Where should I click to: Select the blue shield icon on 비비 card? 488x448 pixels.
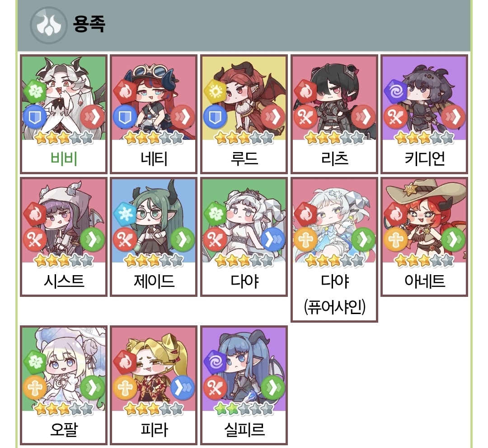[34, 117]
